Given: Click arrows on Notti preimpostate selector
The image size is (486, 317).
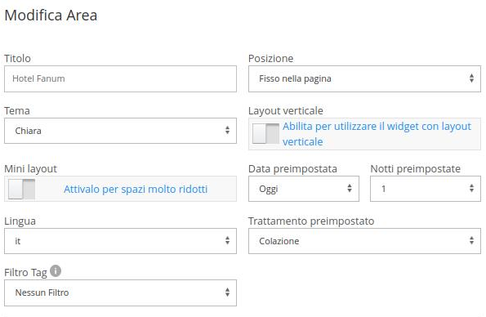Looking at the screenshot, I should coord(471,188).
